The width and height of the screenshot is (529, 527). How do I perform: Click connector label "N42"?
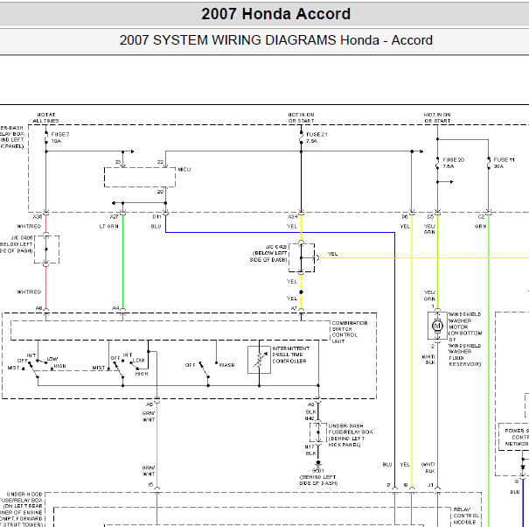(x=310, y=418)
